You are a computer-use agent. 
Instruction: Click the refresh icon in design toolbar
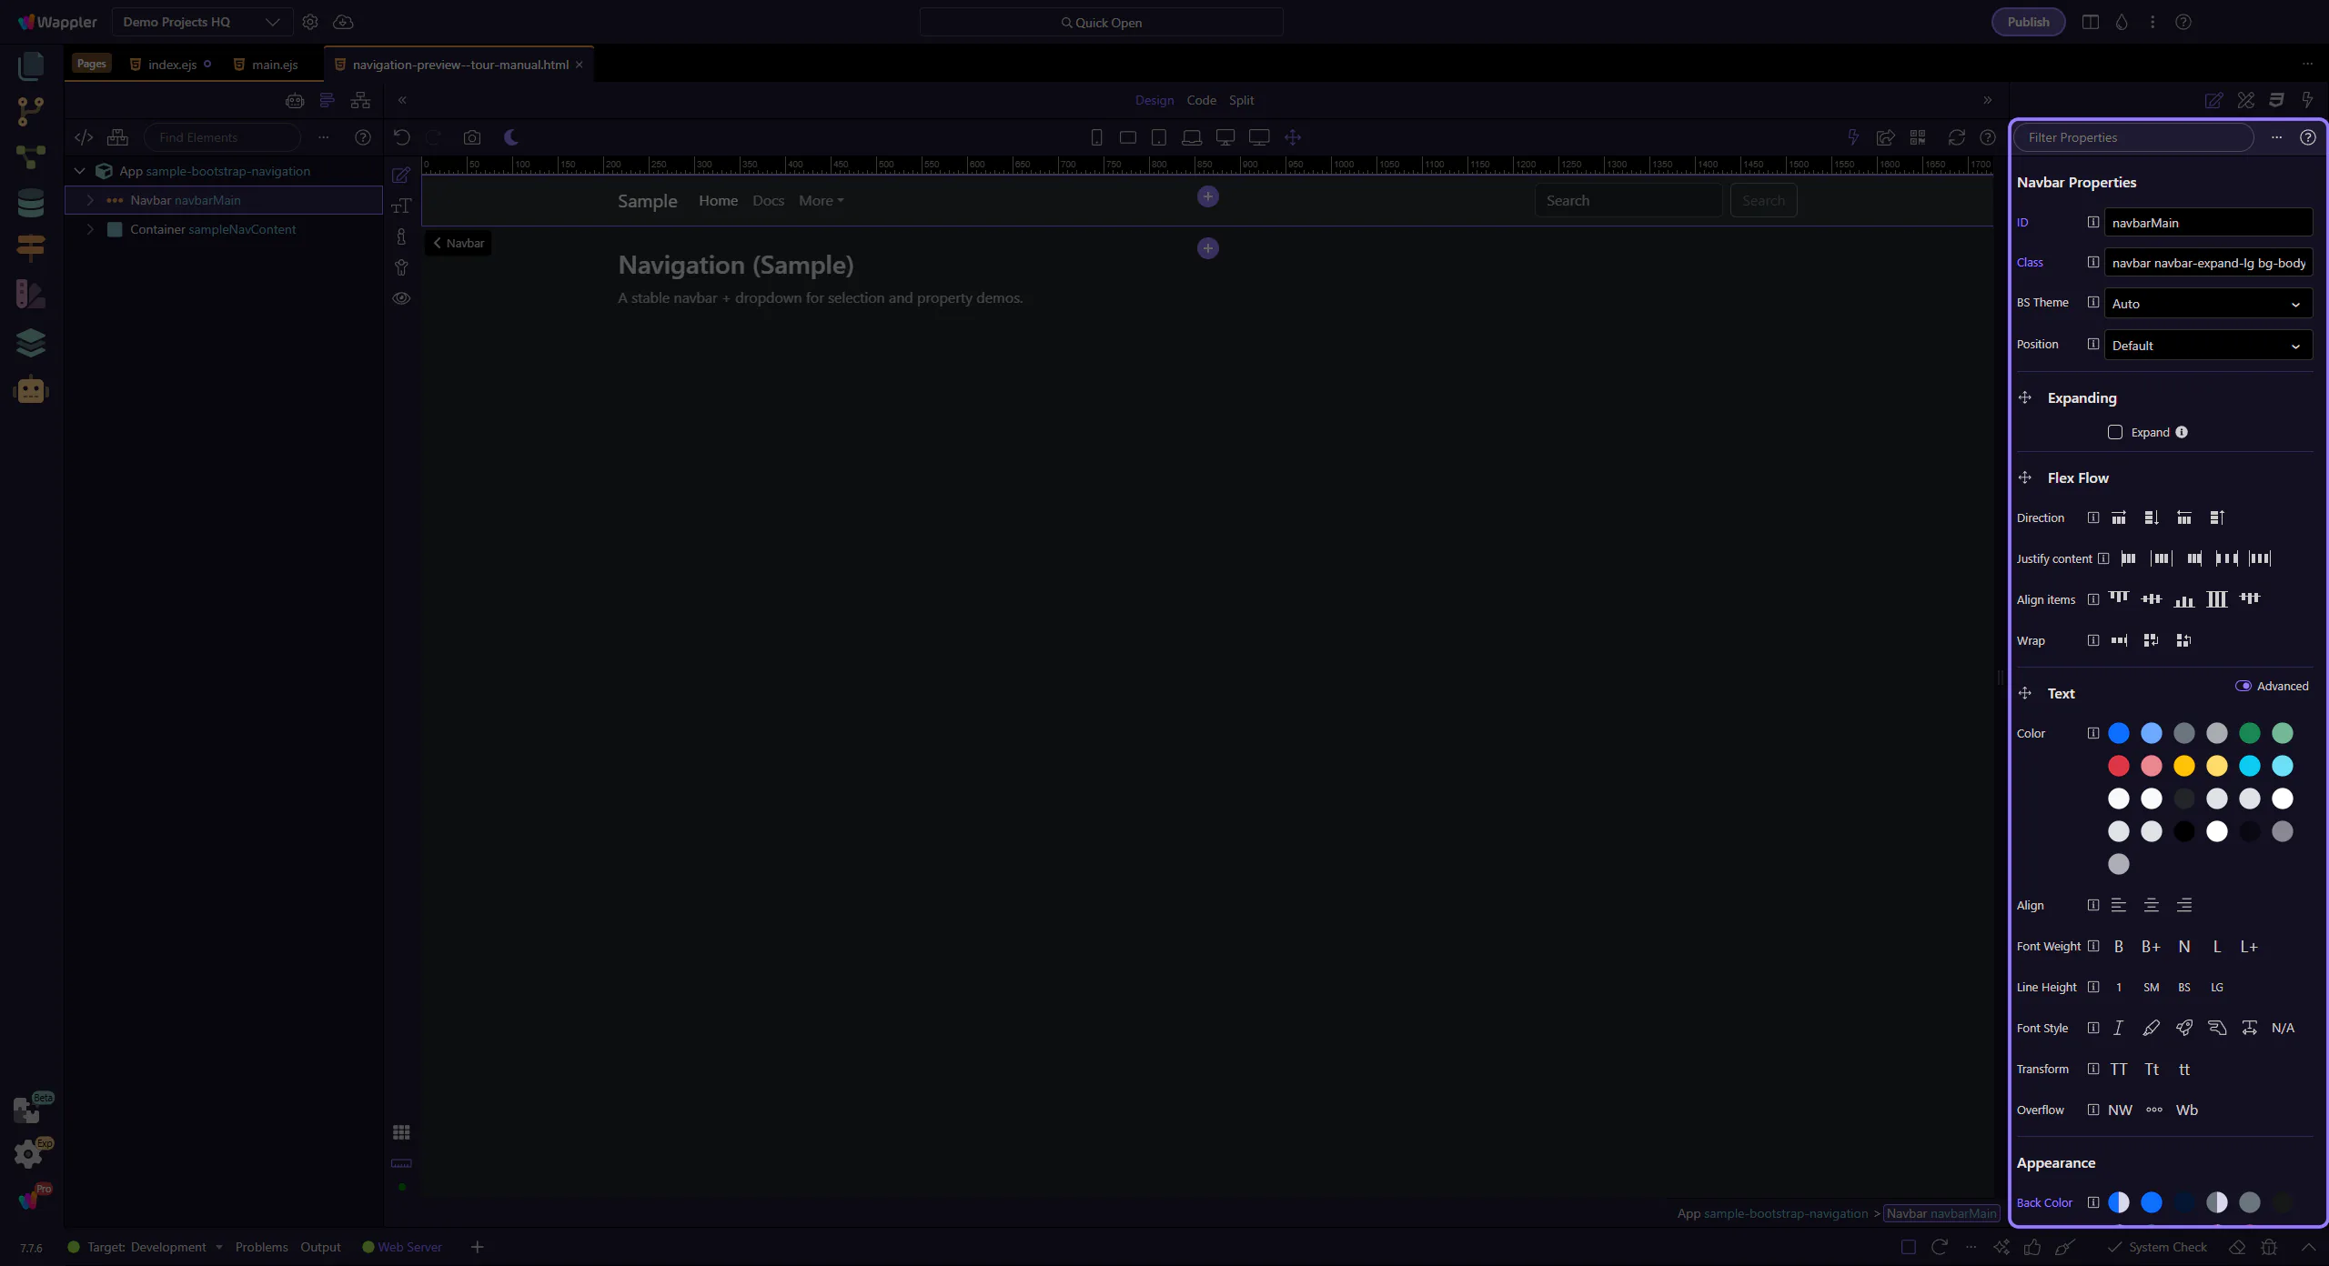pos(1956,137)
